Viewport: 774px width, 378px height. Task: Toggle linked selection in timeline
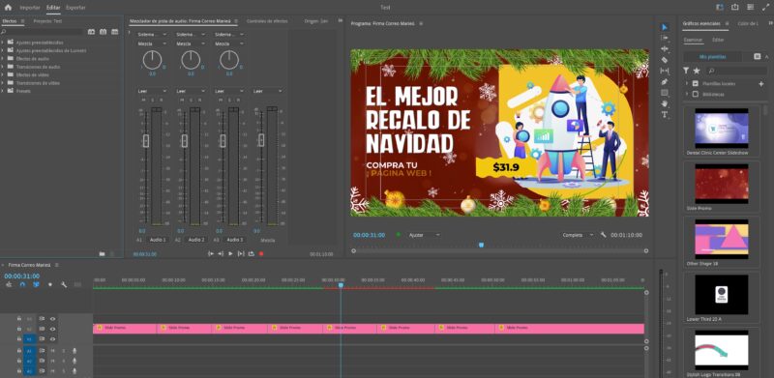pos(36,285)
